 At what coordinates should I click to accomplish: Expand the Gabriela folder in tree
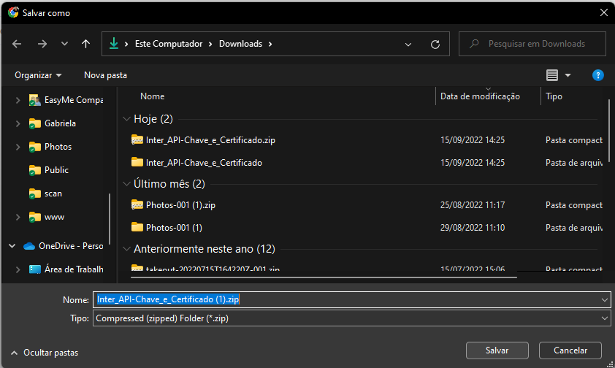pyautogui.click(x=18, y=123)
